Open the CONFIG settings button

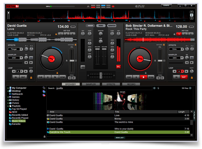(x=166, y=5)
